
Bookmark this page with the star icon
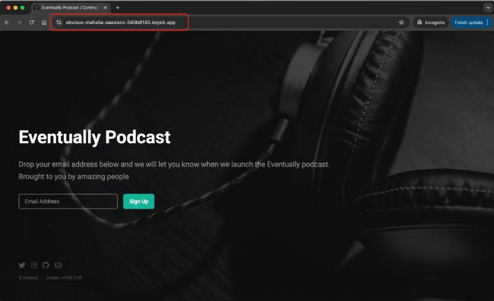[401, 22]
